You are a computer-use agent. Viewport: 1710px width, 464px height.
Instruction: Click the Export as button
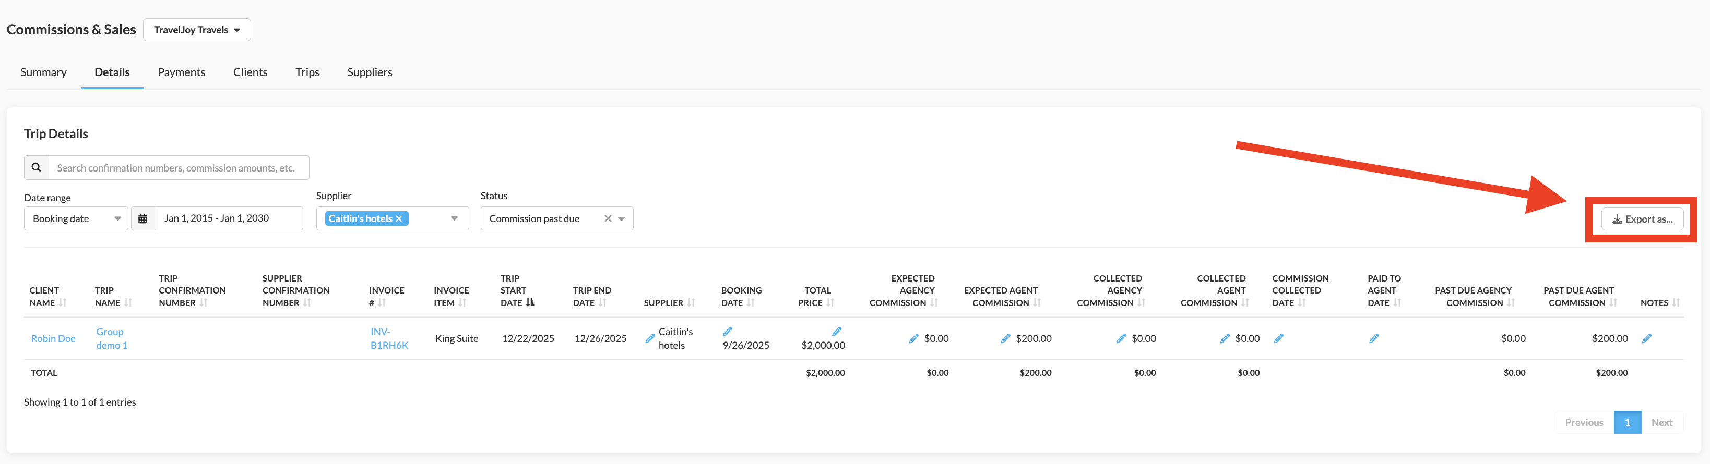[x=1642, y=219]
